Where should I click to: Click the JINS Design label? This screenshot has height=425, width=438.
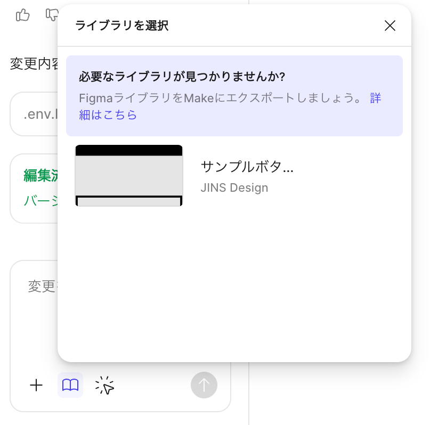click(x=234, y=187)
